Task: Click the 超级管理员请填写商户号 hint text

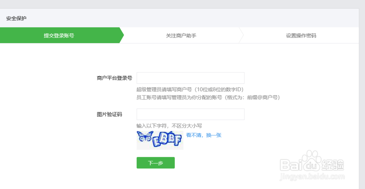Action: click(190, 89)
